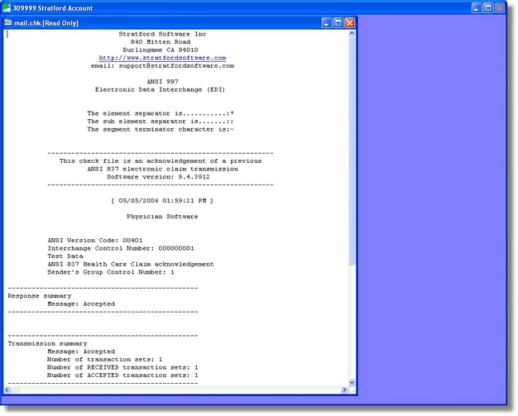Close the Stratford Account application
The height and width of the screenshot is (416, 518).
[x=500, y=7]
